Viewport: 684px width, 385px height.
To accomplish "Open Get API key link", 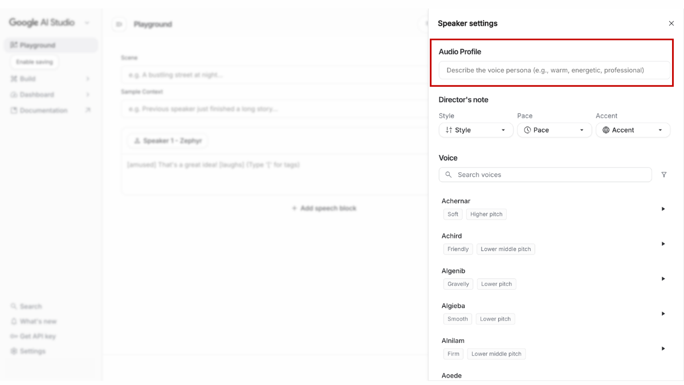I will 38,337.
